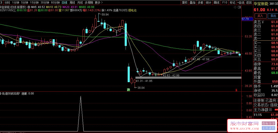Click the 卖三 ask row

(266, 30)
